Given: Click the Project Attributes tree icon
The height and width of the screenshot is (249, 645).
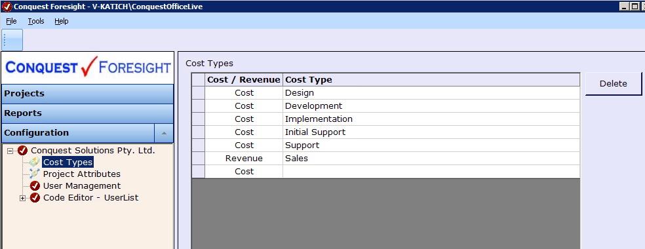Looking at the screenshot, I should 35,174.
